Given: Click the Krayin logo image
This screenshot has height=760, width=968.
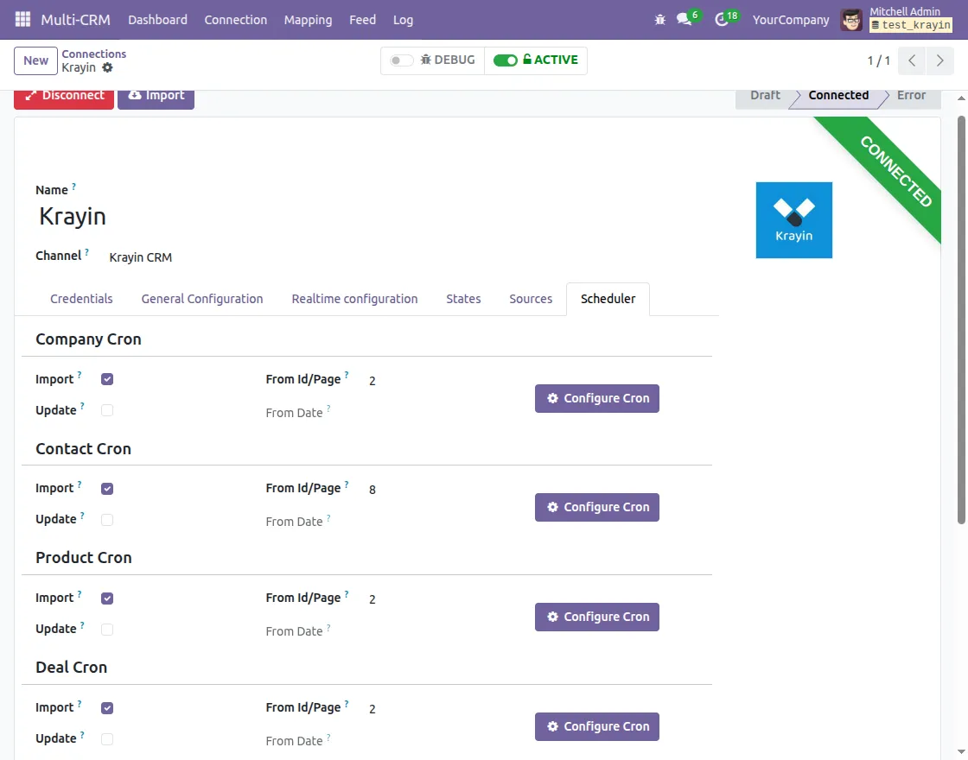Looking at the screenshot, I should point(794,219).
